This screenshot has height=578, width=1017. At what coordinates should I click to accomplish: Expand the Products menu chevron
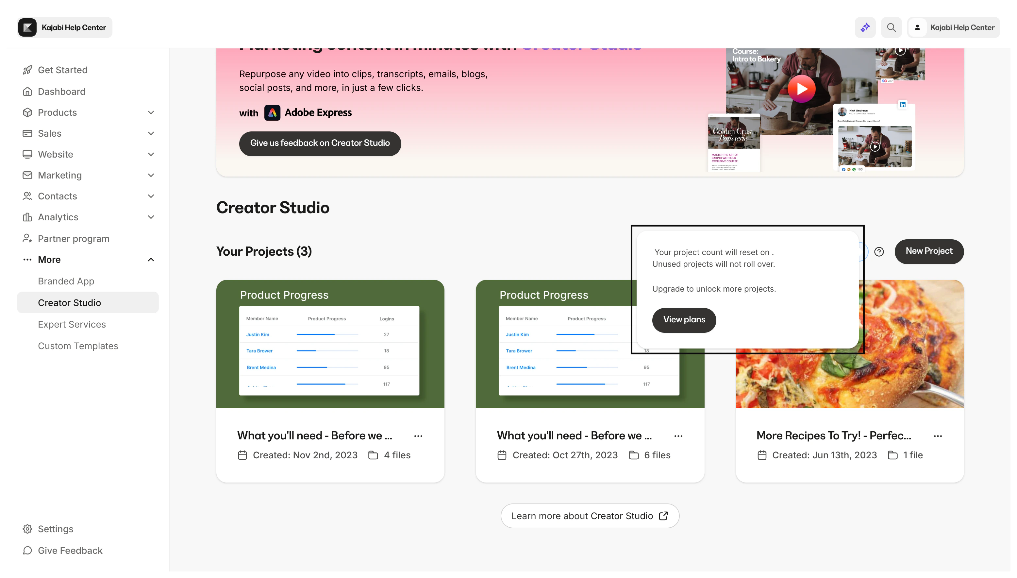click(151, 112)
